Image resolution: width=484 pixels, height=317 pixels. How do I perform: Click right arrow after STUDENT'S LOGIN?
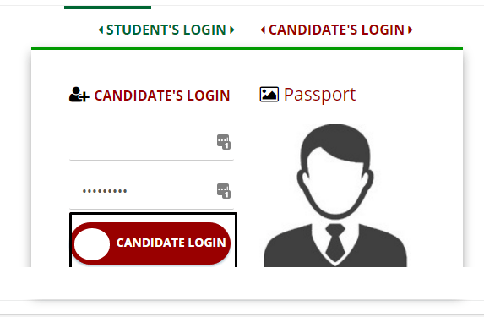[232, 30]
